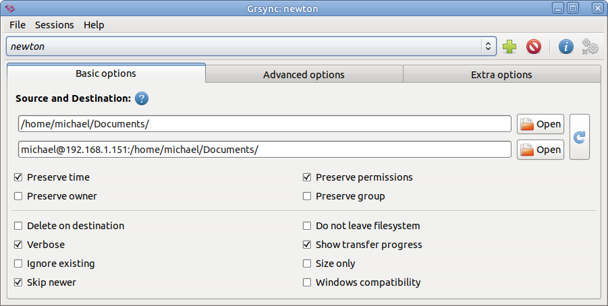Toggle the Preserve time checkbox
This screenshot has width=608, height=306.
tap(18, 177)
